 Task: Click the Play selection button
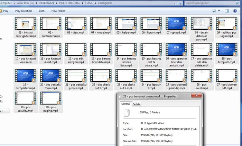tap(23, 11)
